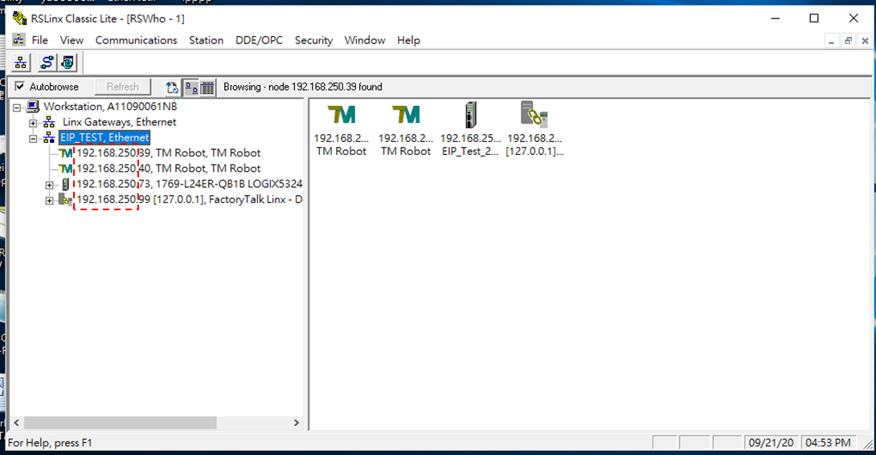The width and height of the screenshot is (876, 455).
Task: Click the document icon left of File menu
Action: coord(18,40)
